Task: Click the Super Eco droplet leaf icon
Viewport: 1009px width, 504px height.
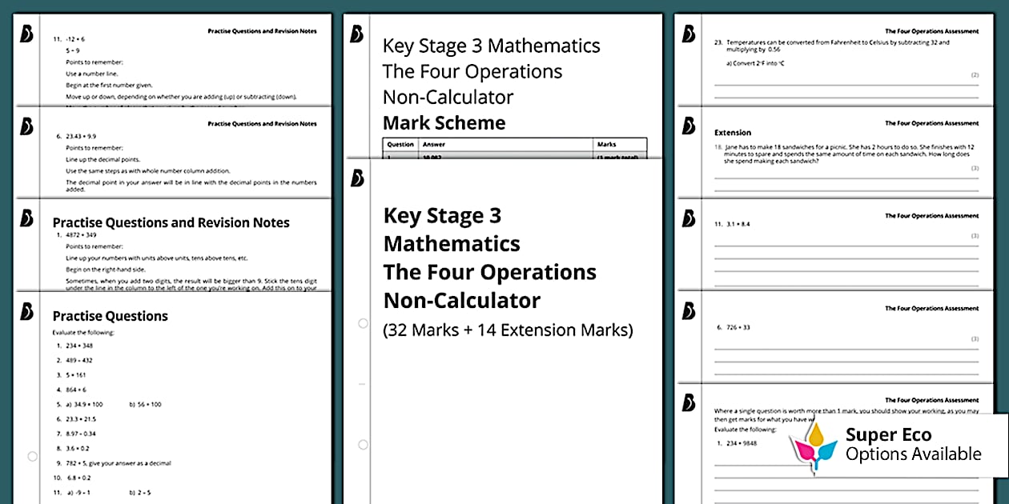Action: point(815,450)
